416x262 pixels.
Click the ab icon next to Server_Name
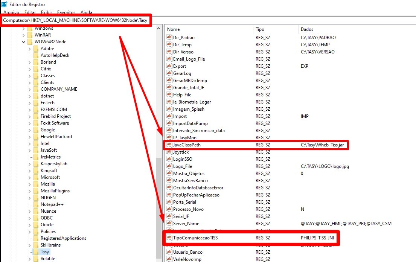coord(170,223)
